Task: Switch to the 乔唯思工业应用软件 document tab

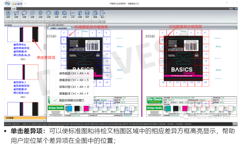Action: pos(59,28)
